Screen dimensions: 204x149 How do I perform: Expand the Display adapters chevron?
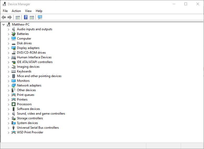tap(8, 48)
